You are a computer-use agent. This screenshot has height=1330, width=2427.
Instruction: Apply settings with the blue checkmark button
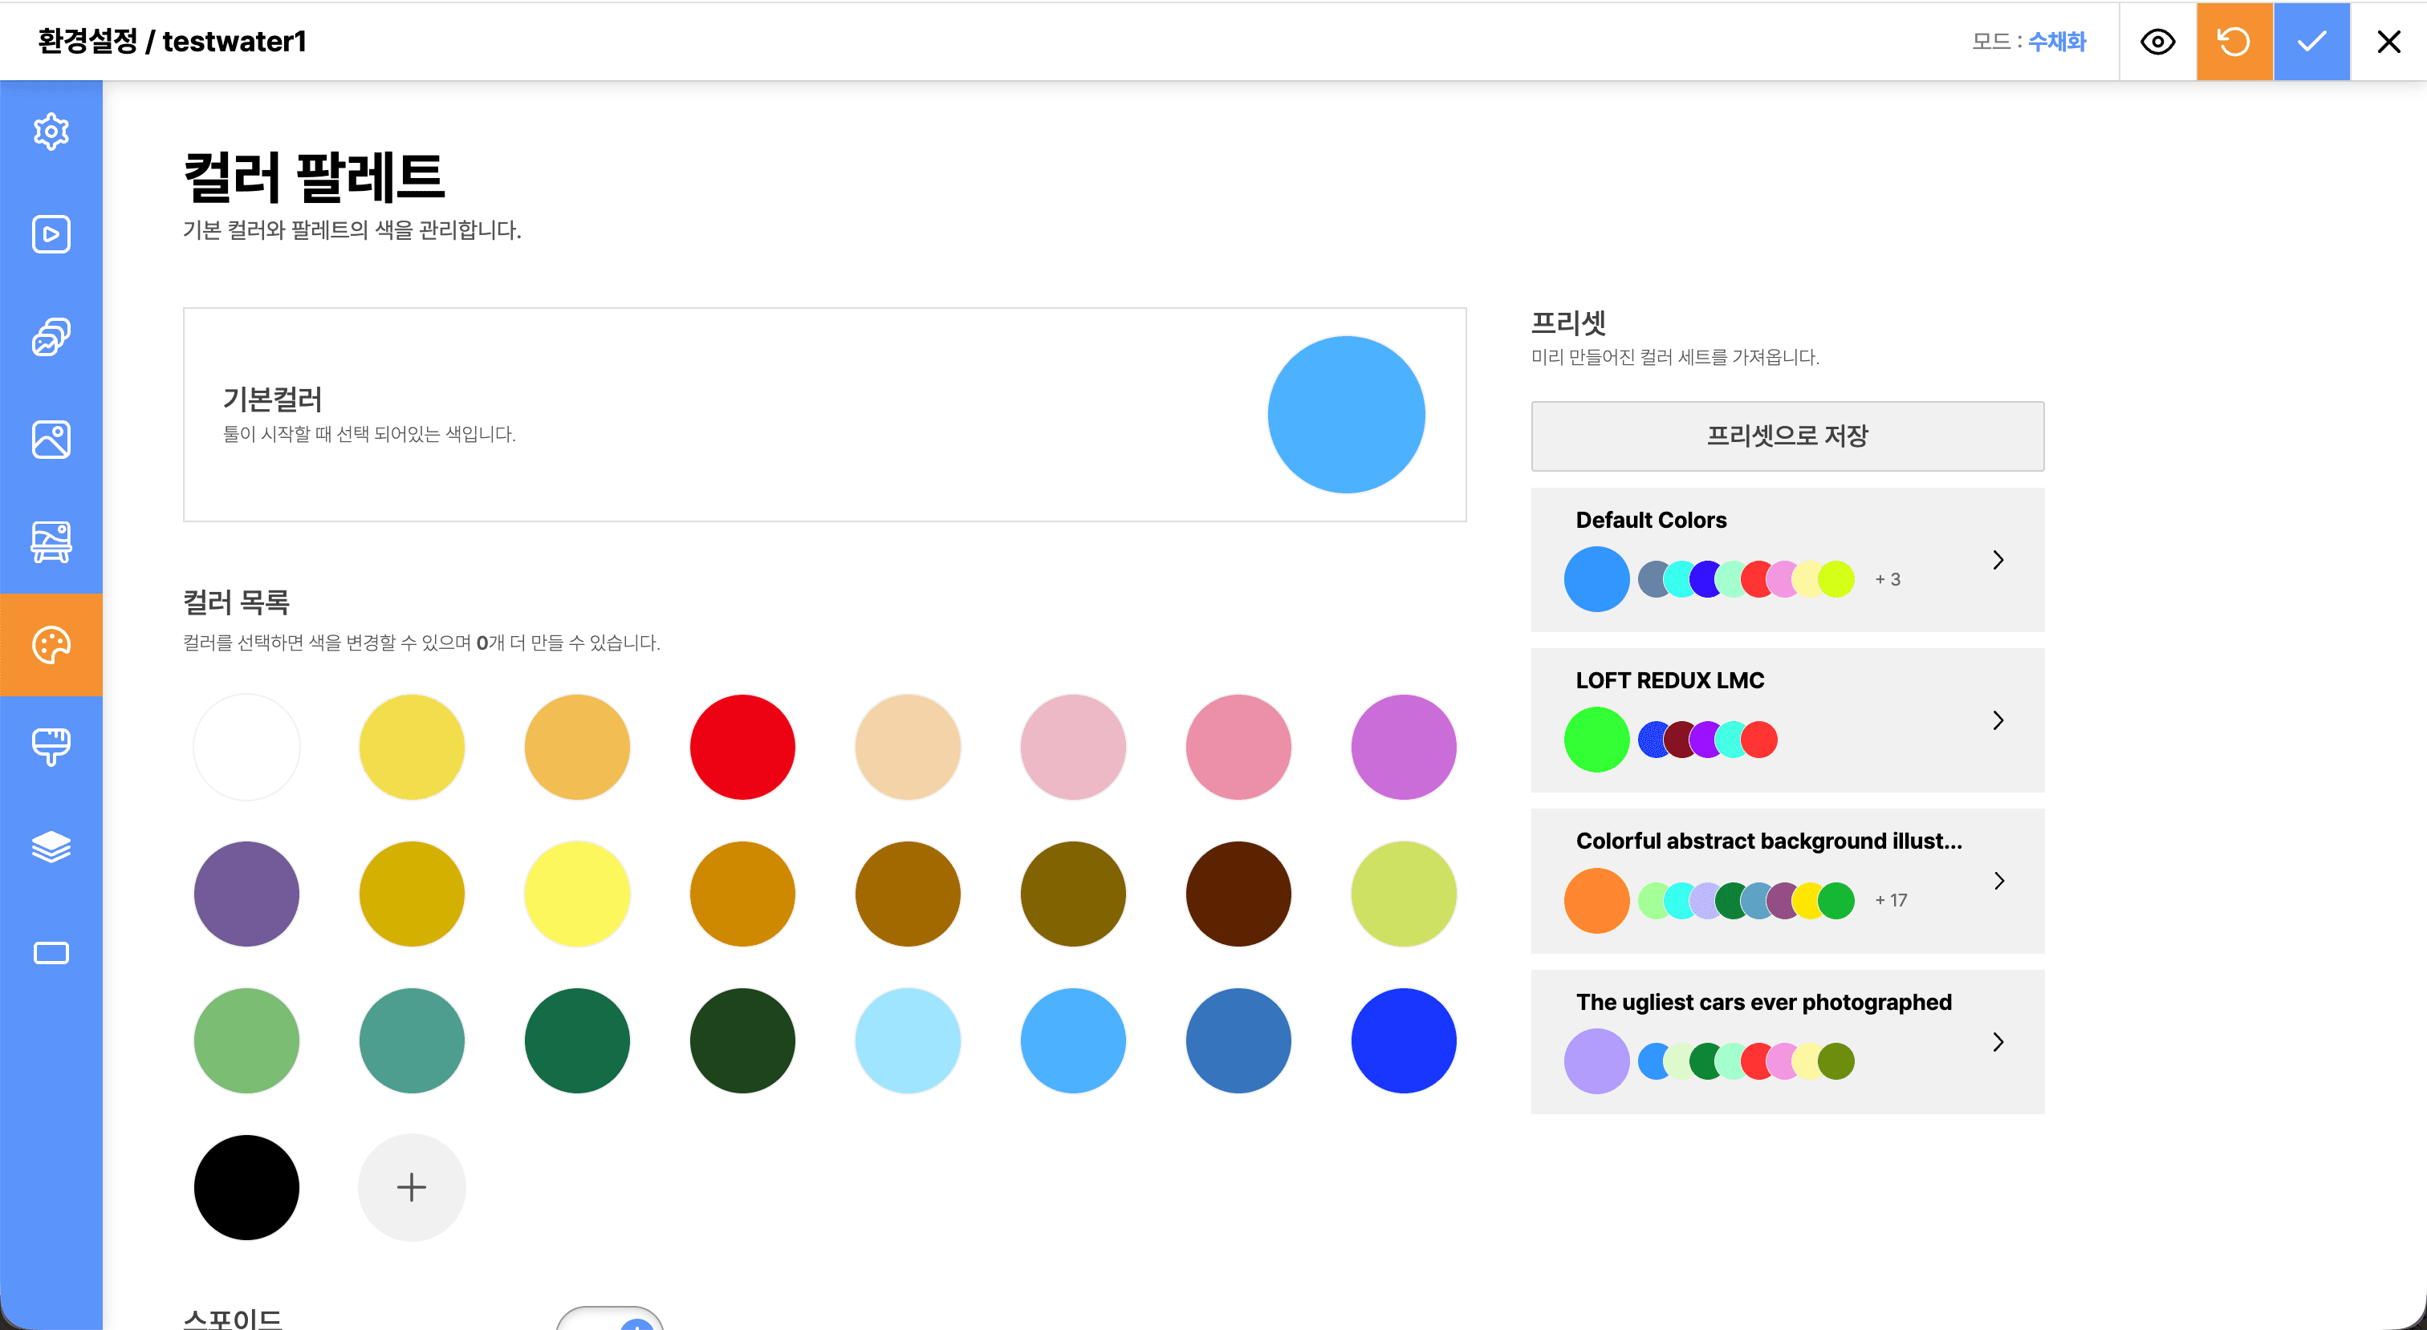2311,43
